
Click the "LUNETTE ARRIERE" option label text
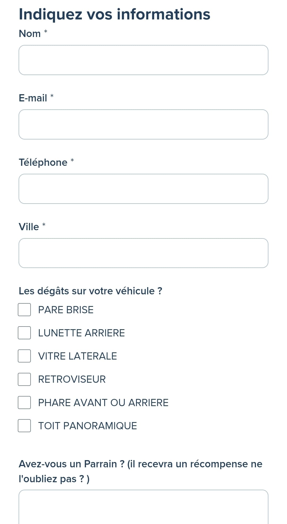pos(82,333)
